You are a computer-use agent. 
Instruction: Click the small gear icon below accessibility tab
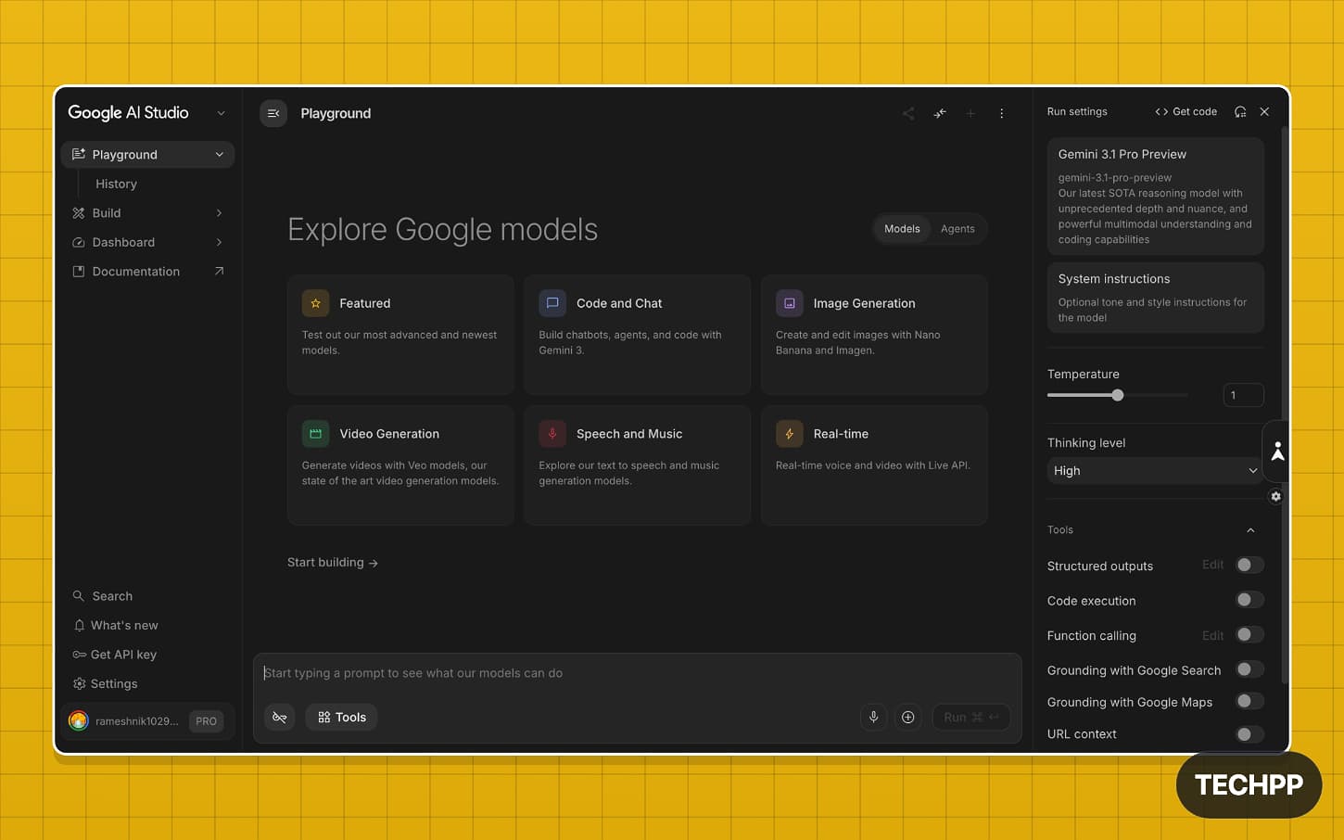click(x=1276, y=497)
